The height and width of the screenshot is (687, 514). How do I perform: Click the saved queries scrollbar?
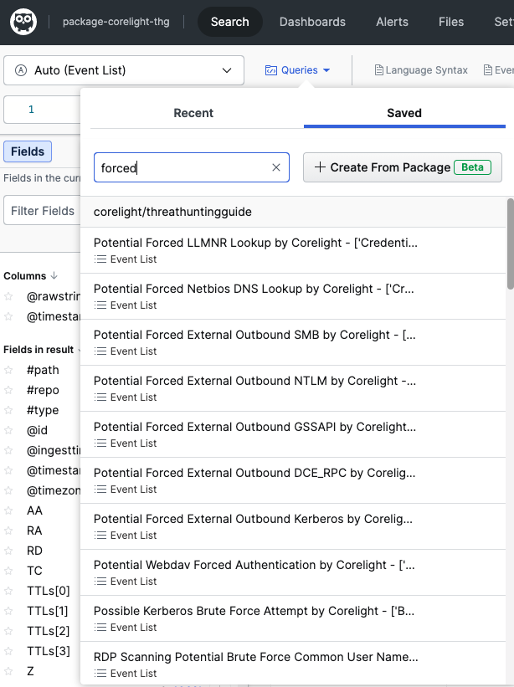[511, 244]
